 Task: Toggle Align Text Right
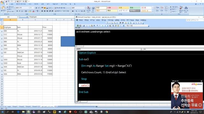pos(47,11)
